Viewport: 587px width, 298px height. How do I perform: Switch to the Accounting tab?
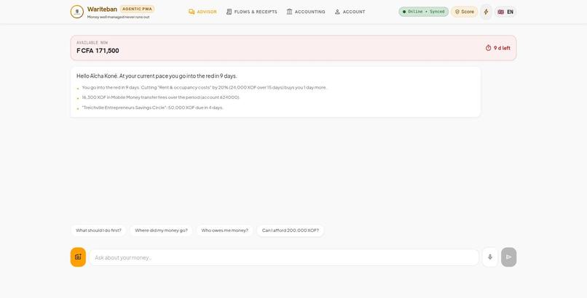click(x=306, y=12)
